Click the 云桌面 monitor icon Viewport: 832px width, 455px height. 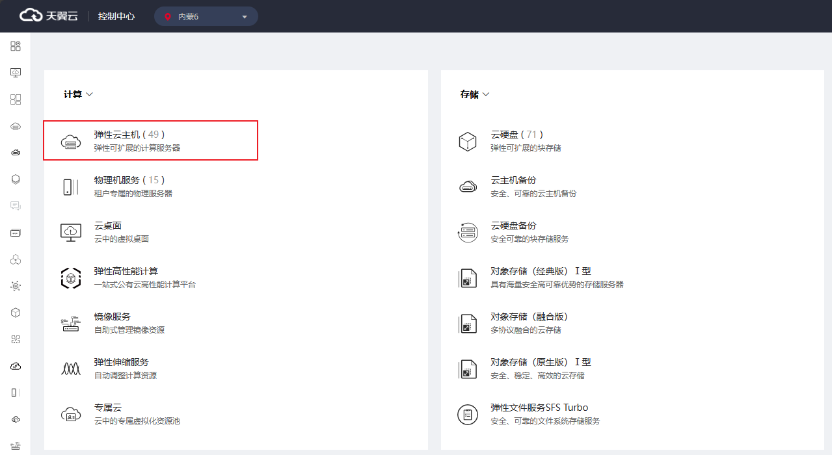click(70, 232)
